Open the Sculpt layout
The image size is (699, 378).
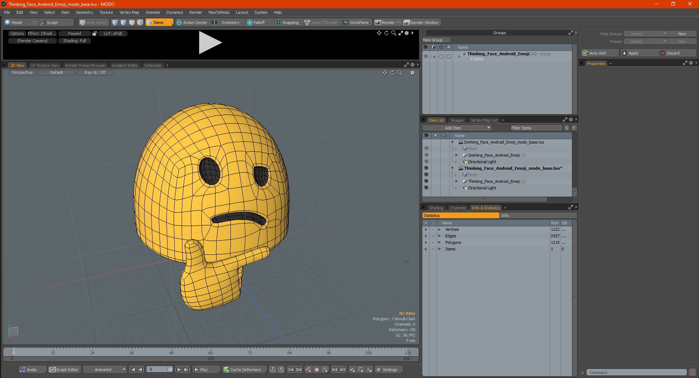click(x=57, y=23)
